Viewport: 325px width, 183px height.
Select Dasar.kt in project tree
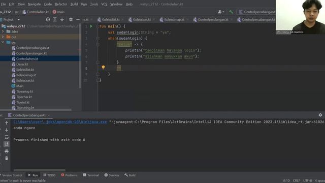22,64
